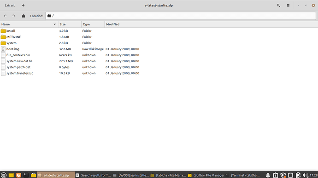This screenshot has width=318, height=178.
Task: Click the shield update tray icon
Action: coord(283,175)
